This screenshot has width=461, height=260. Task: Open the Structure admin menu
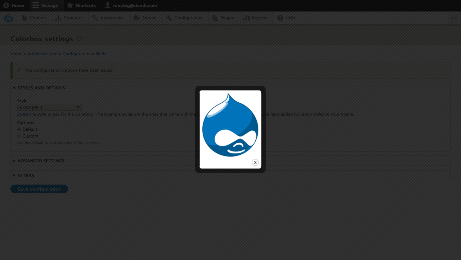[69, 18]
